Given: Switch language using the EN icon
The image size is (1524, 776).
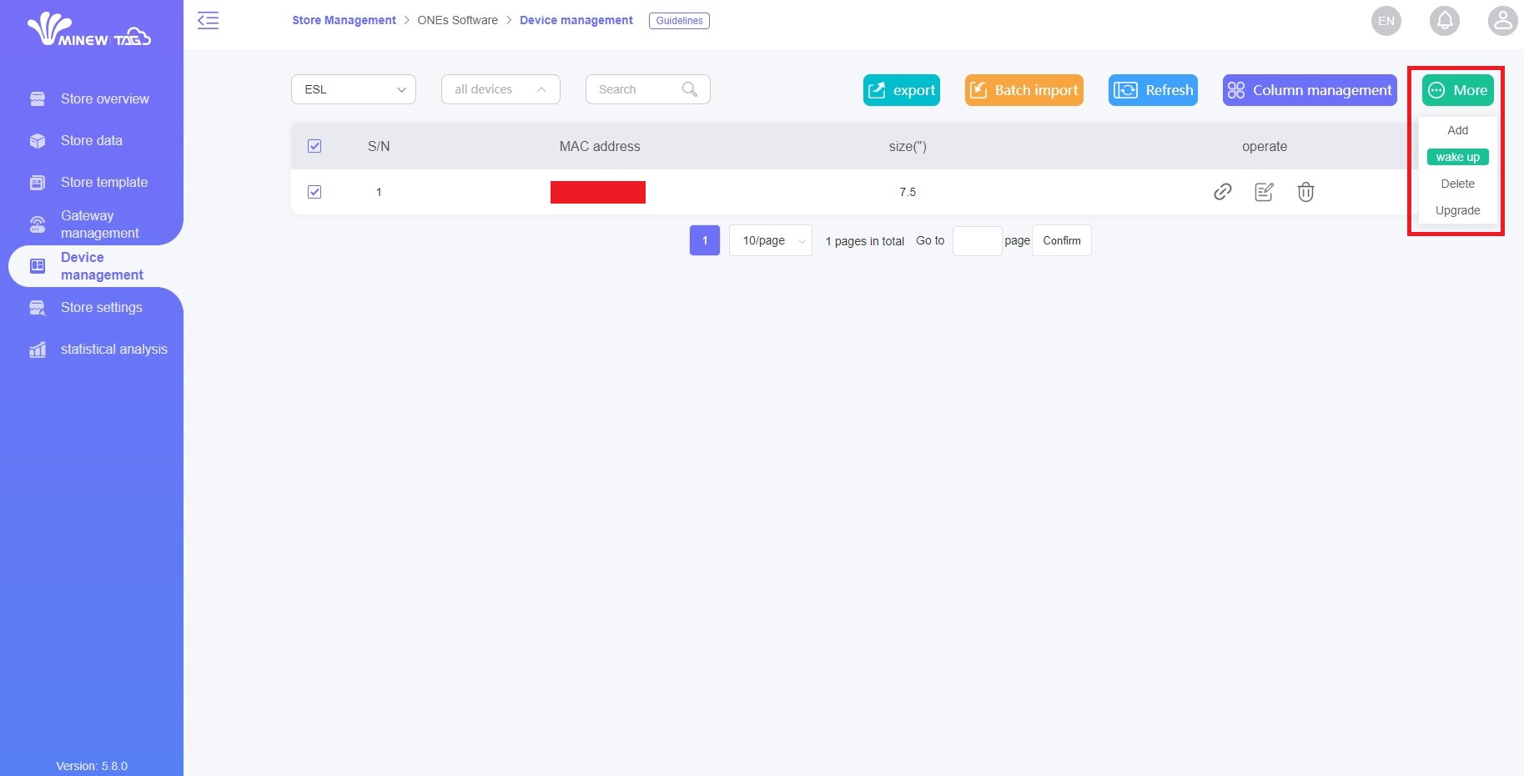Looking at the screenshot, I should pyautogui.click(x=1386, y=21).
